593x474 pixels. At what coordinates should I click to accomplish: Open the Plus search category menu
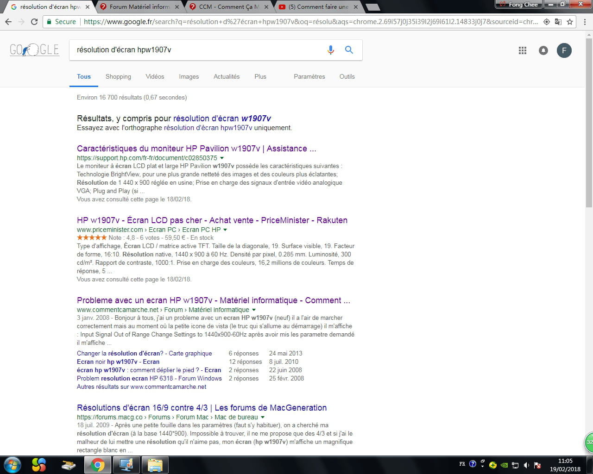pyautogui.click(x=260, y=77)
